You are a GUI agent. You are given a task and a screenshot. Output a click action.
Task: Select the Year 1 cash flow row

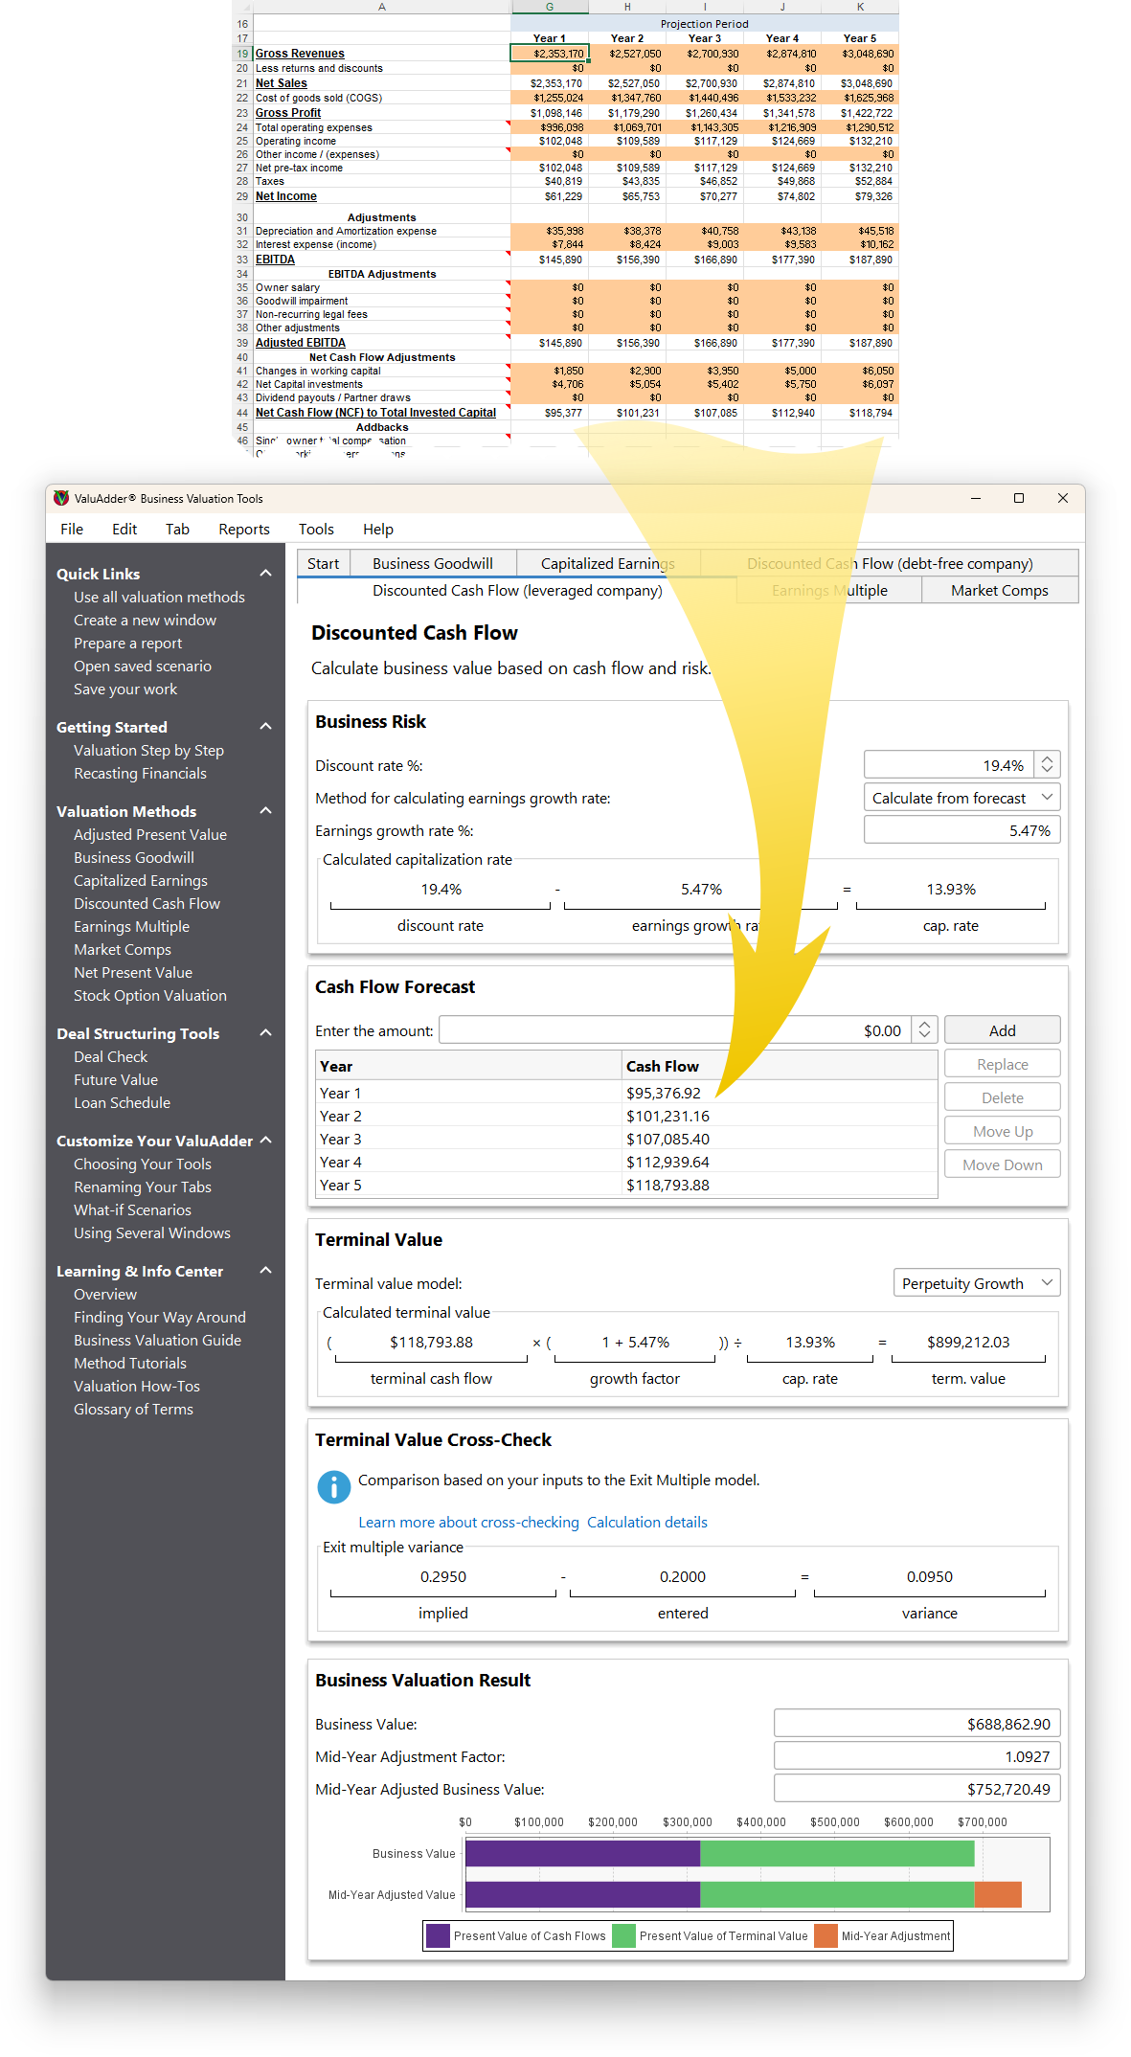626,1093
